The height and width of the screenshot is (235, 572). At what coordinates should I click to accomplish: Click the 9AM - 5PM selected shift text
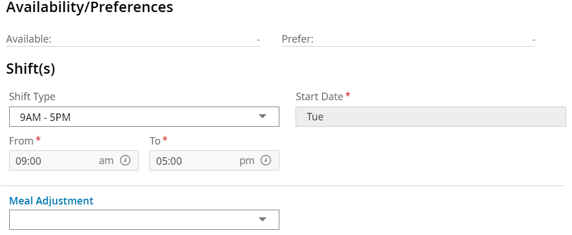[45, 117]
